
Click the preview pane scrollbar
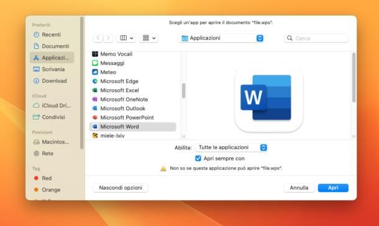[x=354, y=77]
